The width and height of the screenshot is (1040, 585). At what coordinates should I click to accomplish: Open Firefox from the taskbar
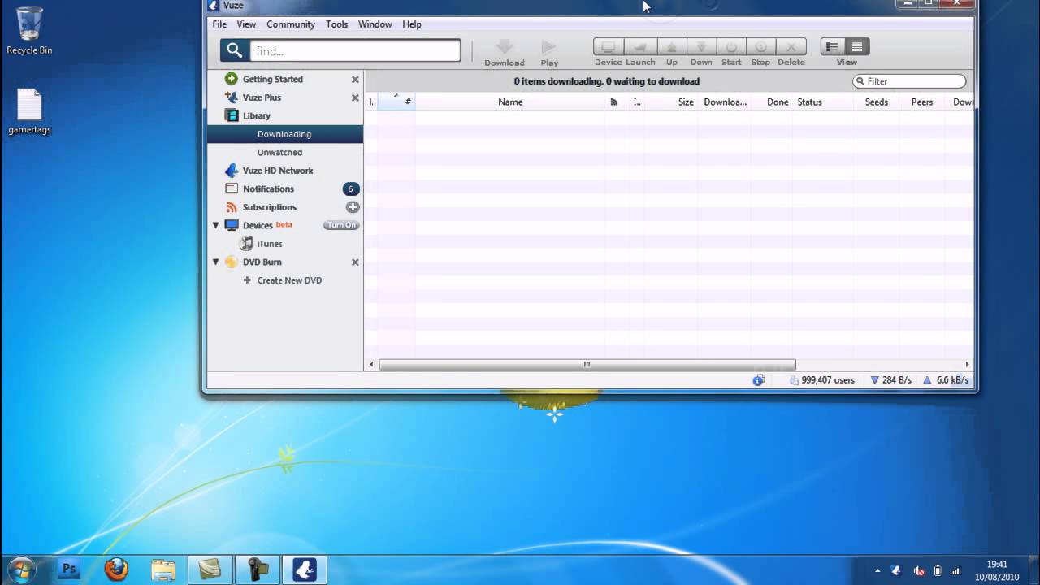coord(116,570)
